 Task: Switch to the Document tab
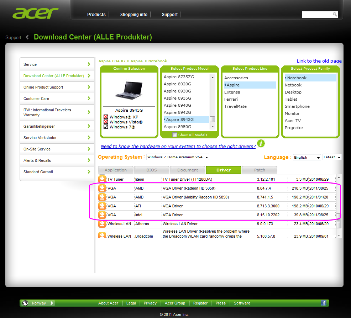point(188,170)
